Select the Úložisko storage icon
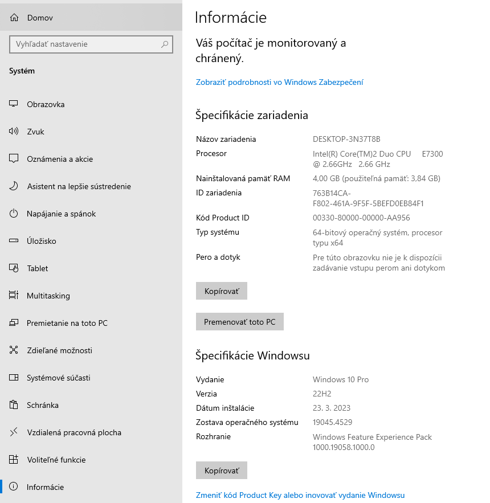Image resolution: width=490 pixels, height=503 pixels. (x=14, y=241)
